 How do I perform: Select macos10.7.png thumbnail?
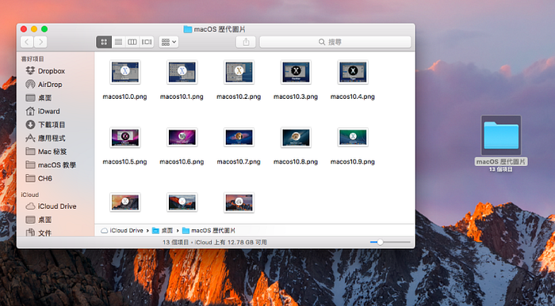tap(239, 138)
